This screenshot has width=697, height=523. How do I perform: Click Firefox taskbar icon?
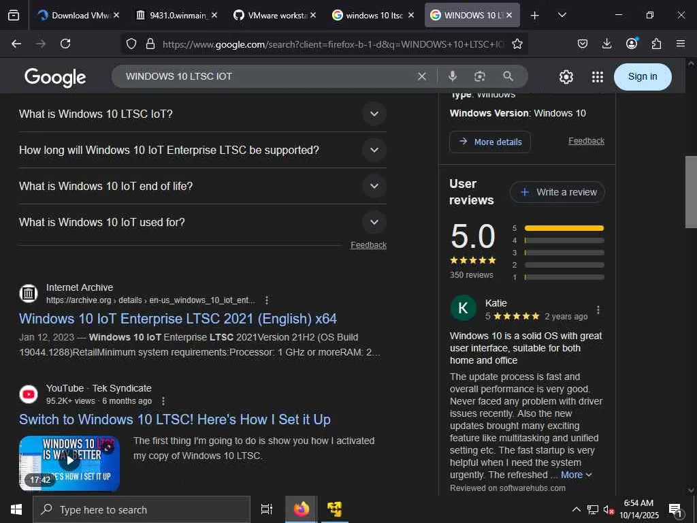click(301, 509)
